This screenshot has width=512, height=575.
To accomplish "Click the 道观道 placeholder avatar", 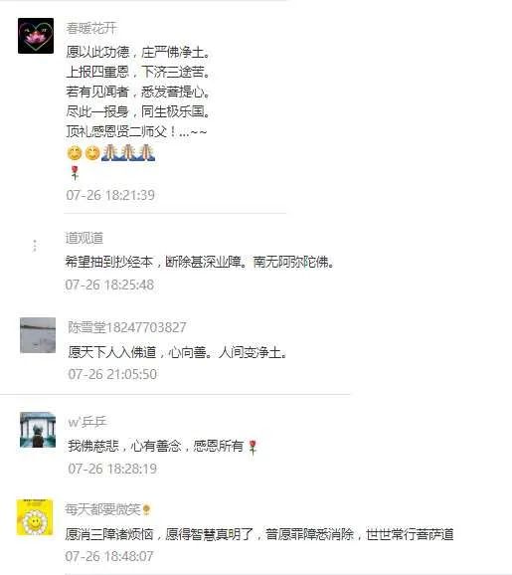I will 35,246.
